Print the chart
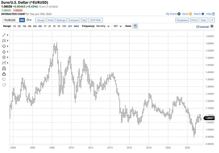219x153 pixels. tap(194, 20)
